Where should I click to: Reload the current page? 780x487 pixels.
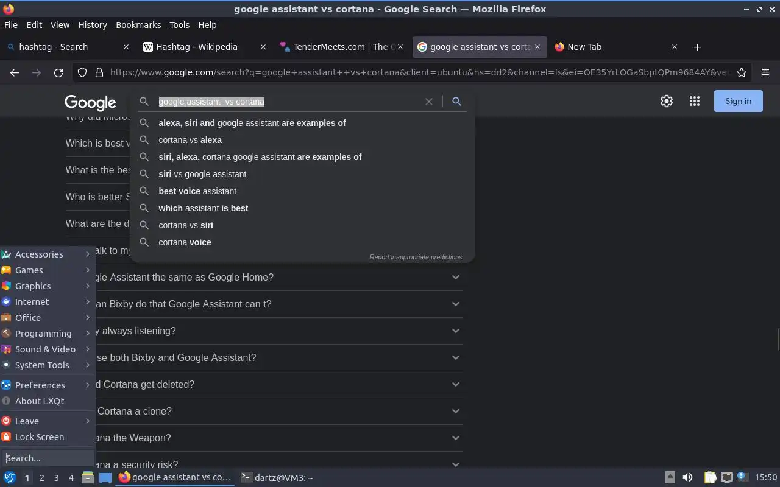click(x=58, y=72)
